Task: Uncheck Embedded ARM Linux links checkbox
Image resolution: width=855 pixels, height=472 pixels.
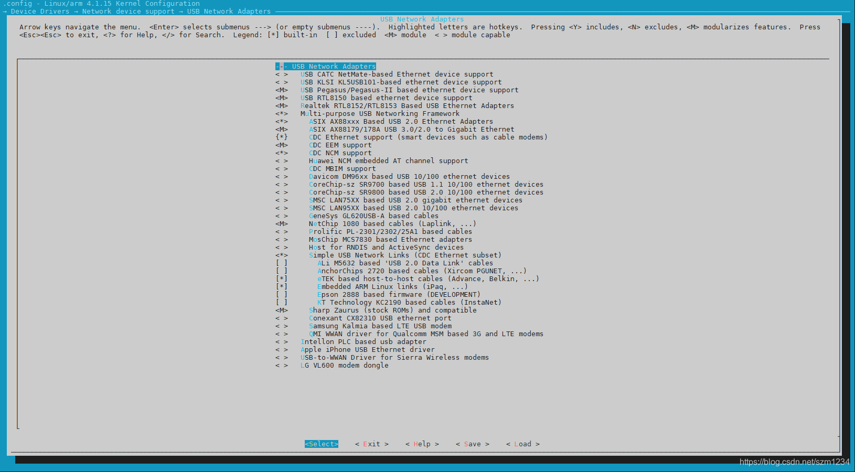Action: tap(282, 287)
